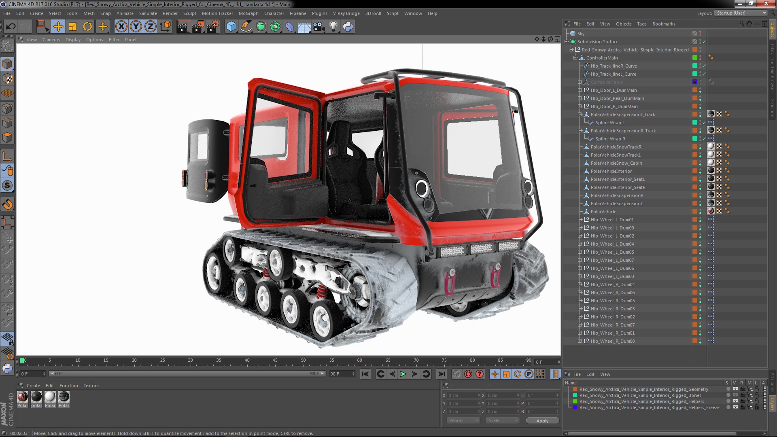
Task: Click the Undo arrow icon
Action: 11,27
